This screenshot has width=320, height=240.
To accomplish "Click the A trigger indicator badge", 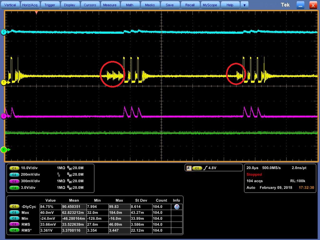I will point(189,168).
